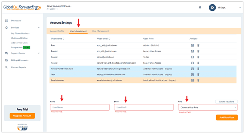
Task: Click the notification bell icon
Action: click(x=200, y=7)
